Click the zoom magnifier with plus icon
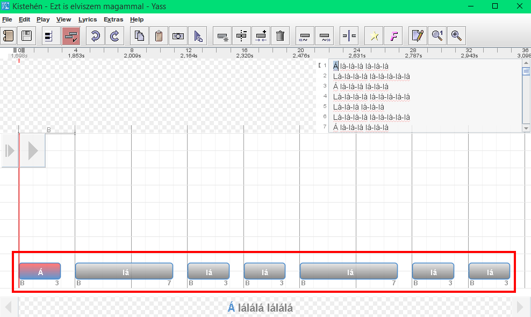Screen dimensions: 531x317 (456, 35)
